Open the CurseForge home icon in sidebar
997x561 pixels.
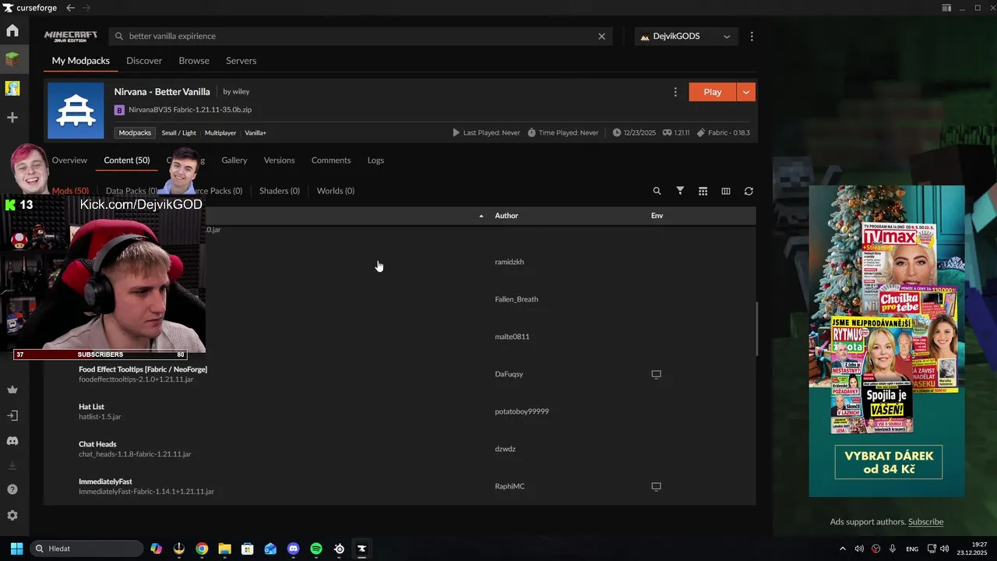(12, 31)
